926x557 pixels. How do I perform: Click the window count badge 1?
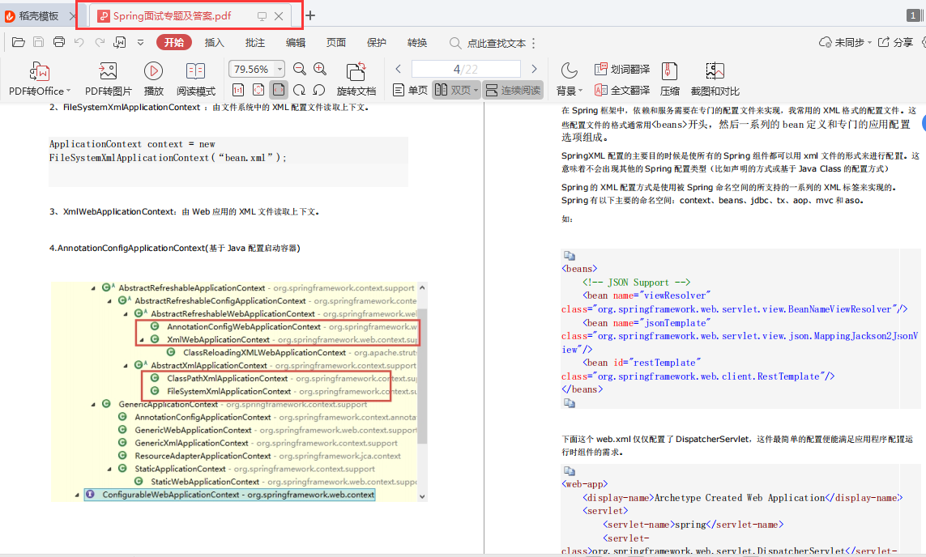tap(914, 16)
